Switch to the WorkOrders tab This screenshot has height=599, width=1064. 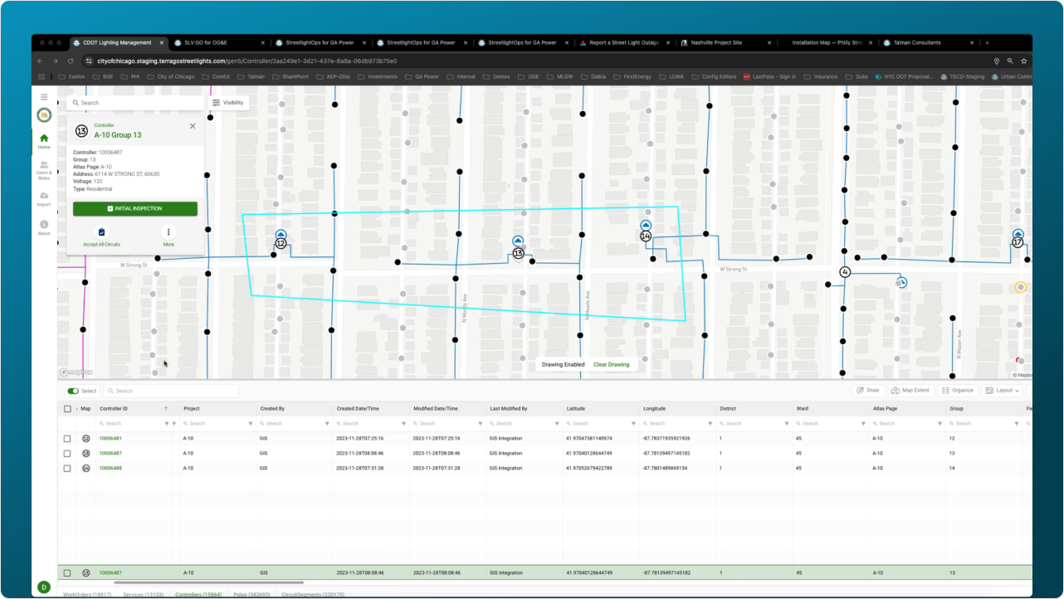tap(87, 595)
